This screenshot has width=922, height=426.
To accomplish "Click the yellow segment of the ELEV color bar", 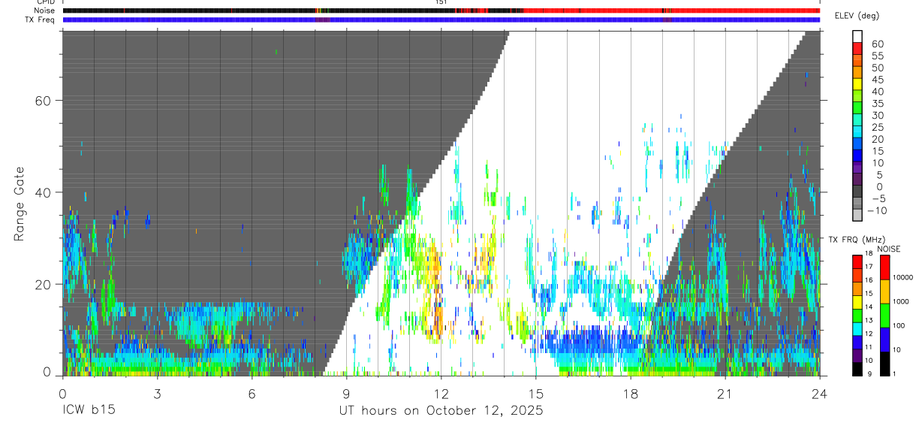I will pyautogui.click(x=857, y=84).
